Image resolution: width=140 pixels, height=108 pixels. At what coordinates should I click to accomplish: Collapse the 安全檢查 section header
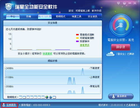point(53,23)
